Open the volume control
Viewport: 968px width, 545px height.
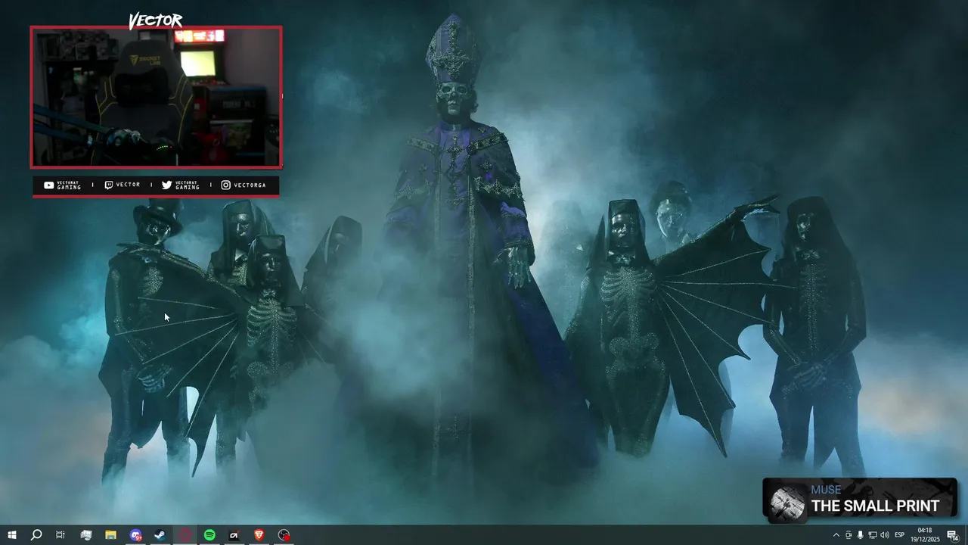[885, 535]
